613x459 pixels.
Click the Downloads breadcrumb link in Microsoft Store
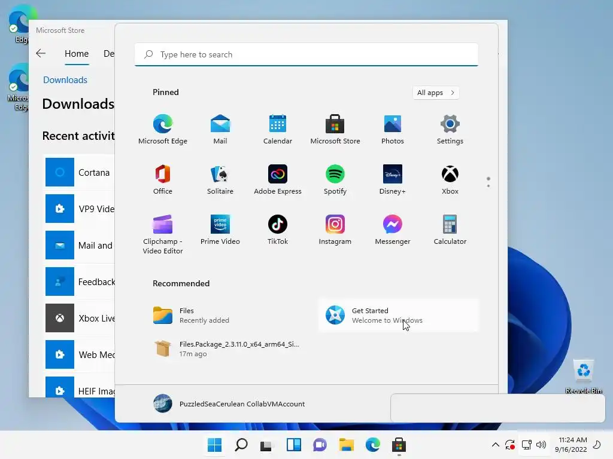[x=65, y=80]
